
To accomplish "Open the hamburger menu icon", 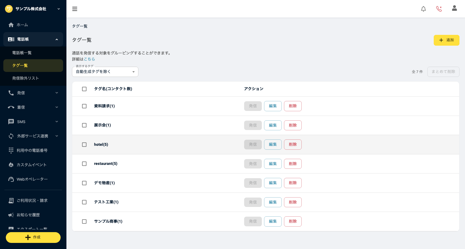I will 75,9.
